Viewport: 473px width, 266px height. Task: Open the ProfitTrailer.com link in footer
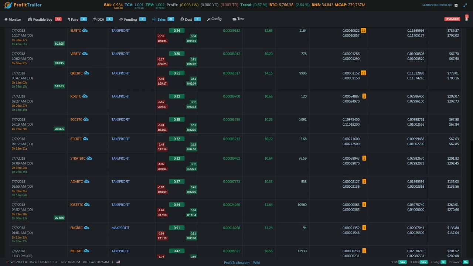[237, 263]
